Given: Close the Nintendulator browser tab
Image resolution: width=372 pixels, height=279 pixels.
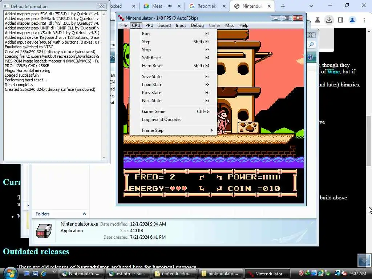Looking at the screenshot, I should click(x=269, y=6).
